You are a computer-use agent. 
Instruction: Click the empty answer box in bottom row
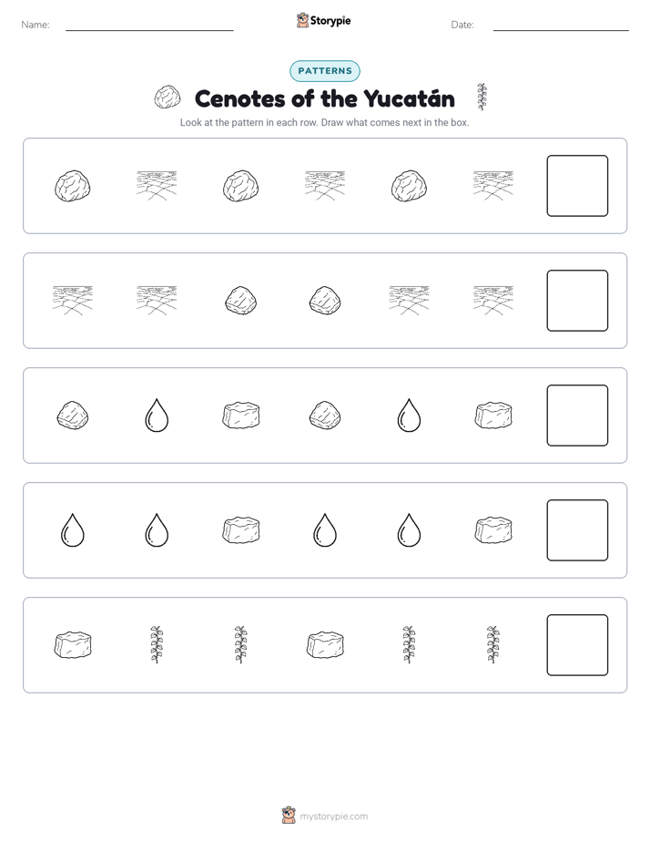577,645
